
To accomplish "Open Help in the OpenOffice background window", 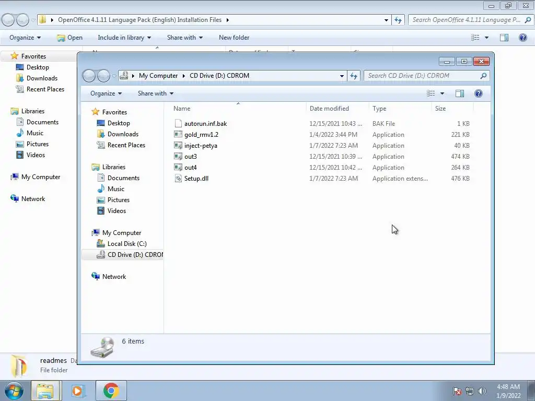I will click(x=522, y=38).
